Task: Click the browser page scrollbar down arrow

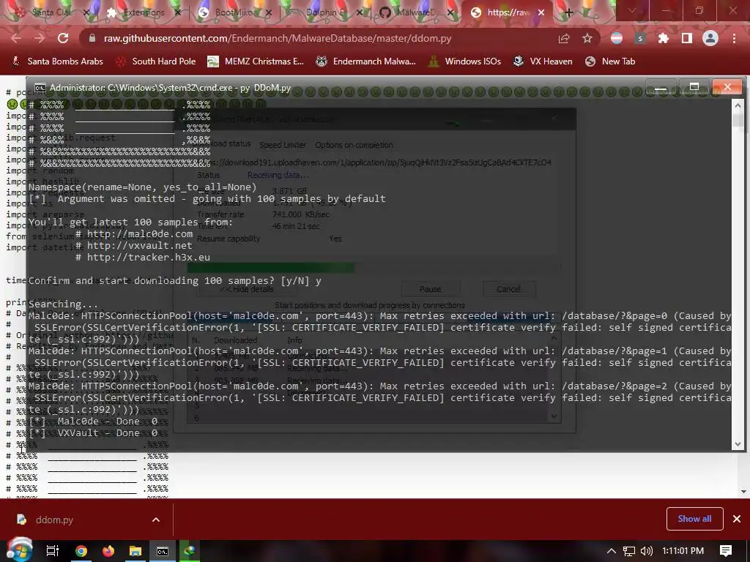Action: (744, 491)
